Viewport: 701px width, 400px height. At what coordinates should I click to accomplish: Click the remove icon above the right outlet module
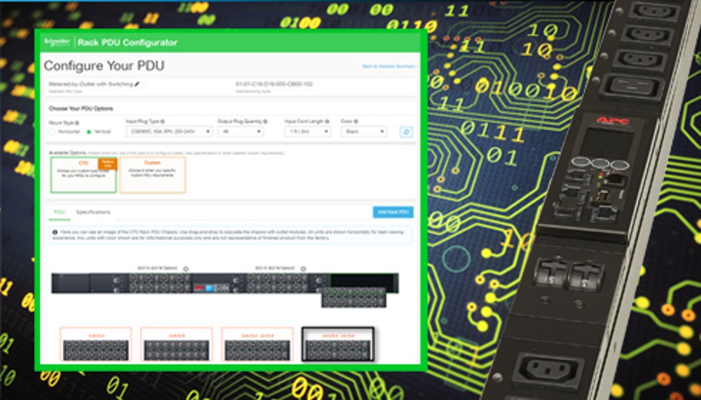coord(303,269)
